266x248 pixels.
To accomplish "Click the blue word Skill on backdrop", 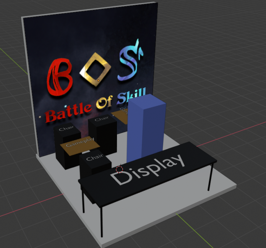I will tap(131, 96).
